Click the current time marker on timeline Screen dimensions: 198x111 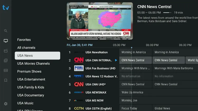[x=131, y=47]
